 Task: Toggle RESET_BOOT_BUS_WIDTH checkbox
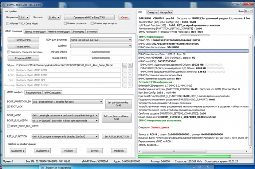(x=8, y=126)
